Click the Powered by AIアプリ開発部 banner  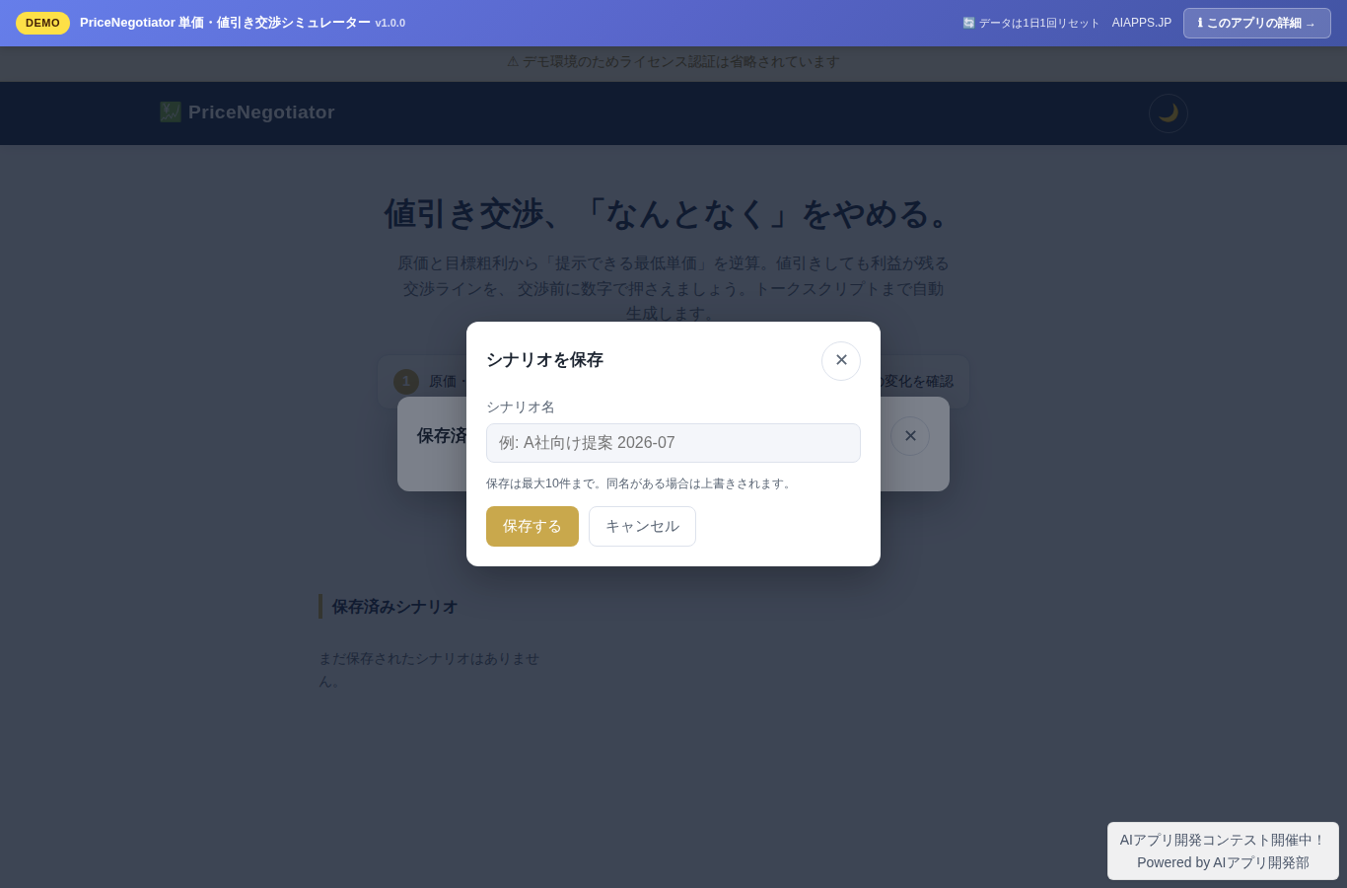tap(1223, 851)
